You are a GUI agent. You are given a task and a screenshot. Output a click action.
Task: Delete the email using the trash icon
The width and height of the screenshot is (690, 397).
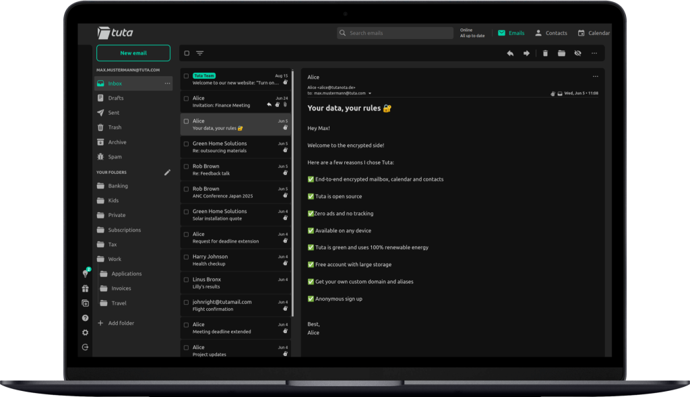(545, 53)
